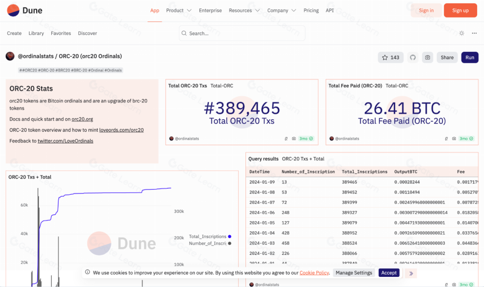Toggle Total_Inscriptions series in chart legend
484x287 pixels.
(x=210, y=236)
